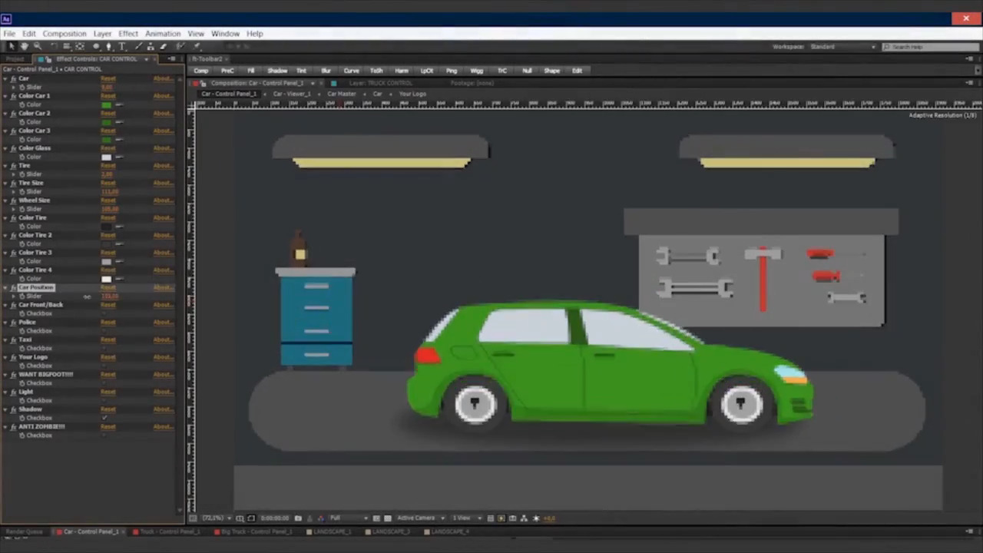This screenshot has width=983, height=553.
Task: Toggle transparency grid in viewer
Action: (387, 518)
